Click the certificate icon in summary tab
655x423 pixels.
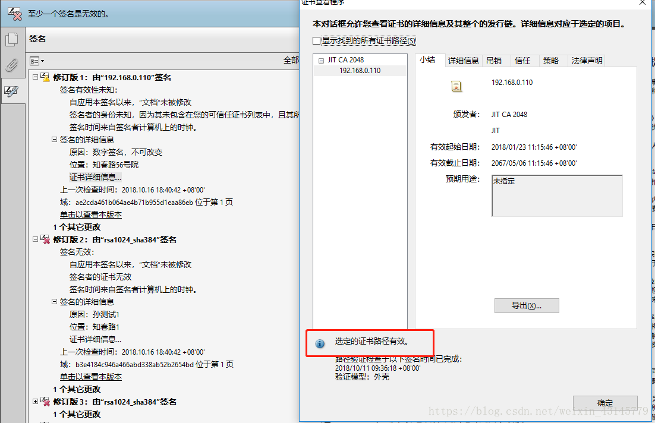(456, 86)
